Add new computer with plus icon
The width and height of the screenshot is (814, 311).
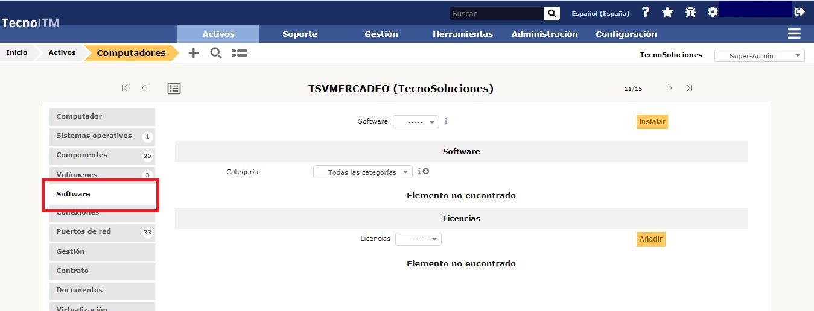pos(193,53)
